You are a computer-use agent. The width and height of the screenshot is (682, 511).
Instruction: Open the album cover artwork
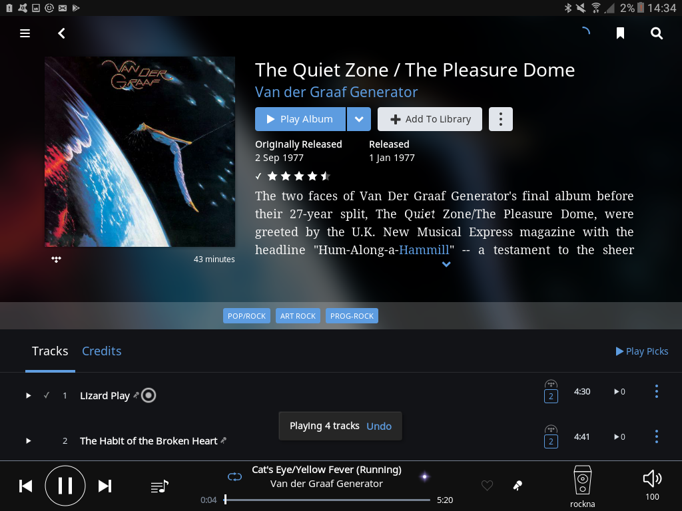tap(140, 152)
